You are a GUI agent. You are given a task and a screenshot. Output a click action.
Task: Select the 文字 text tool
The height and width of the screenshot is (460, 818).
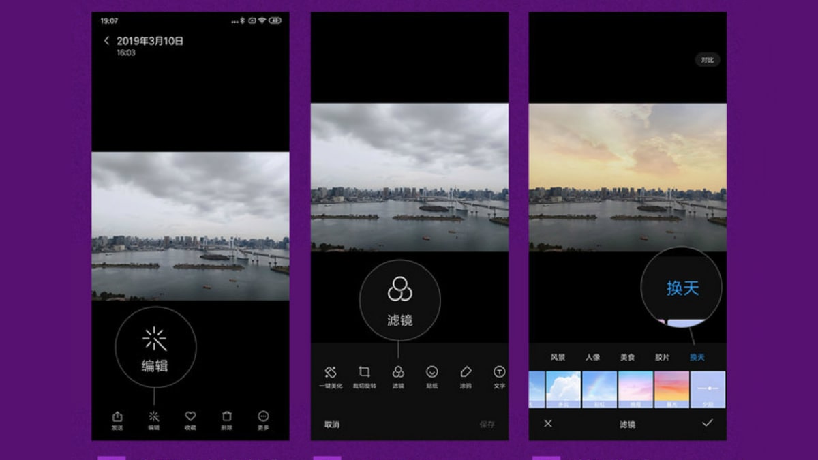click(499, 375)
